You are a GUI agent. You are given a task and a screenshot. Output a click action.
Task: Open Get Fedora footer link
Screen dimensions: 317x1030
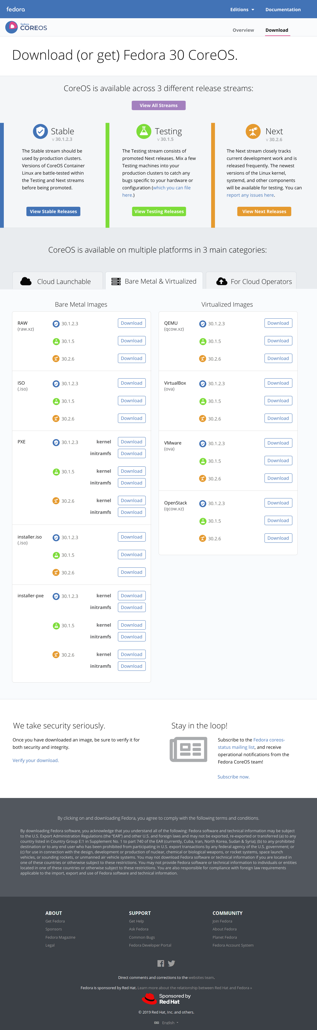(x=55, y=921)
